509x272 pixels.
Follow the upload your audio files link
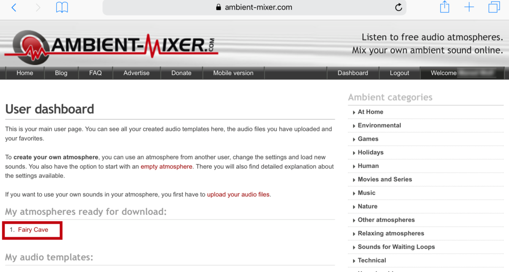tap(238, 194)
